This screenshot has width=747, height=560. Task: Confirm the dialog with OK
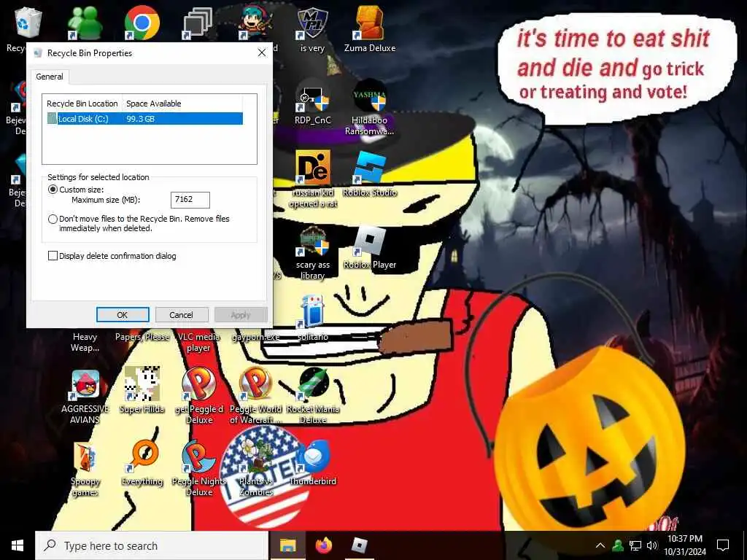coord(123,315)
